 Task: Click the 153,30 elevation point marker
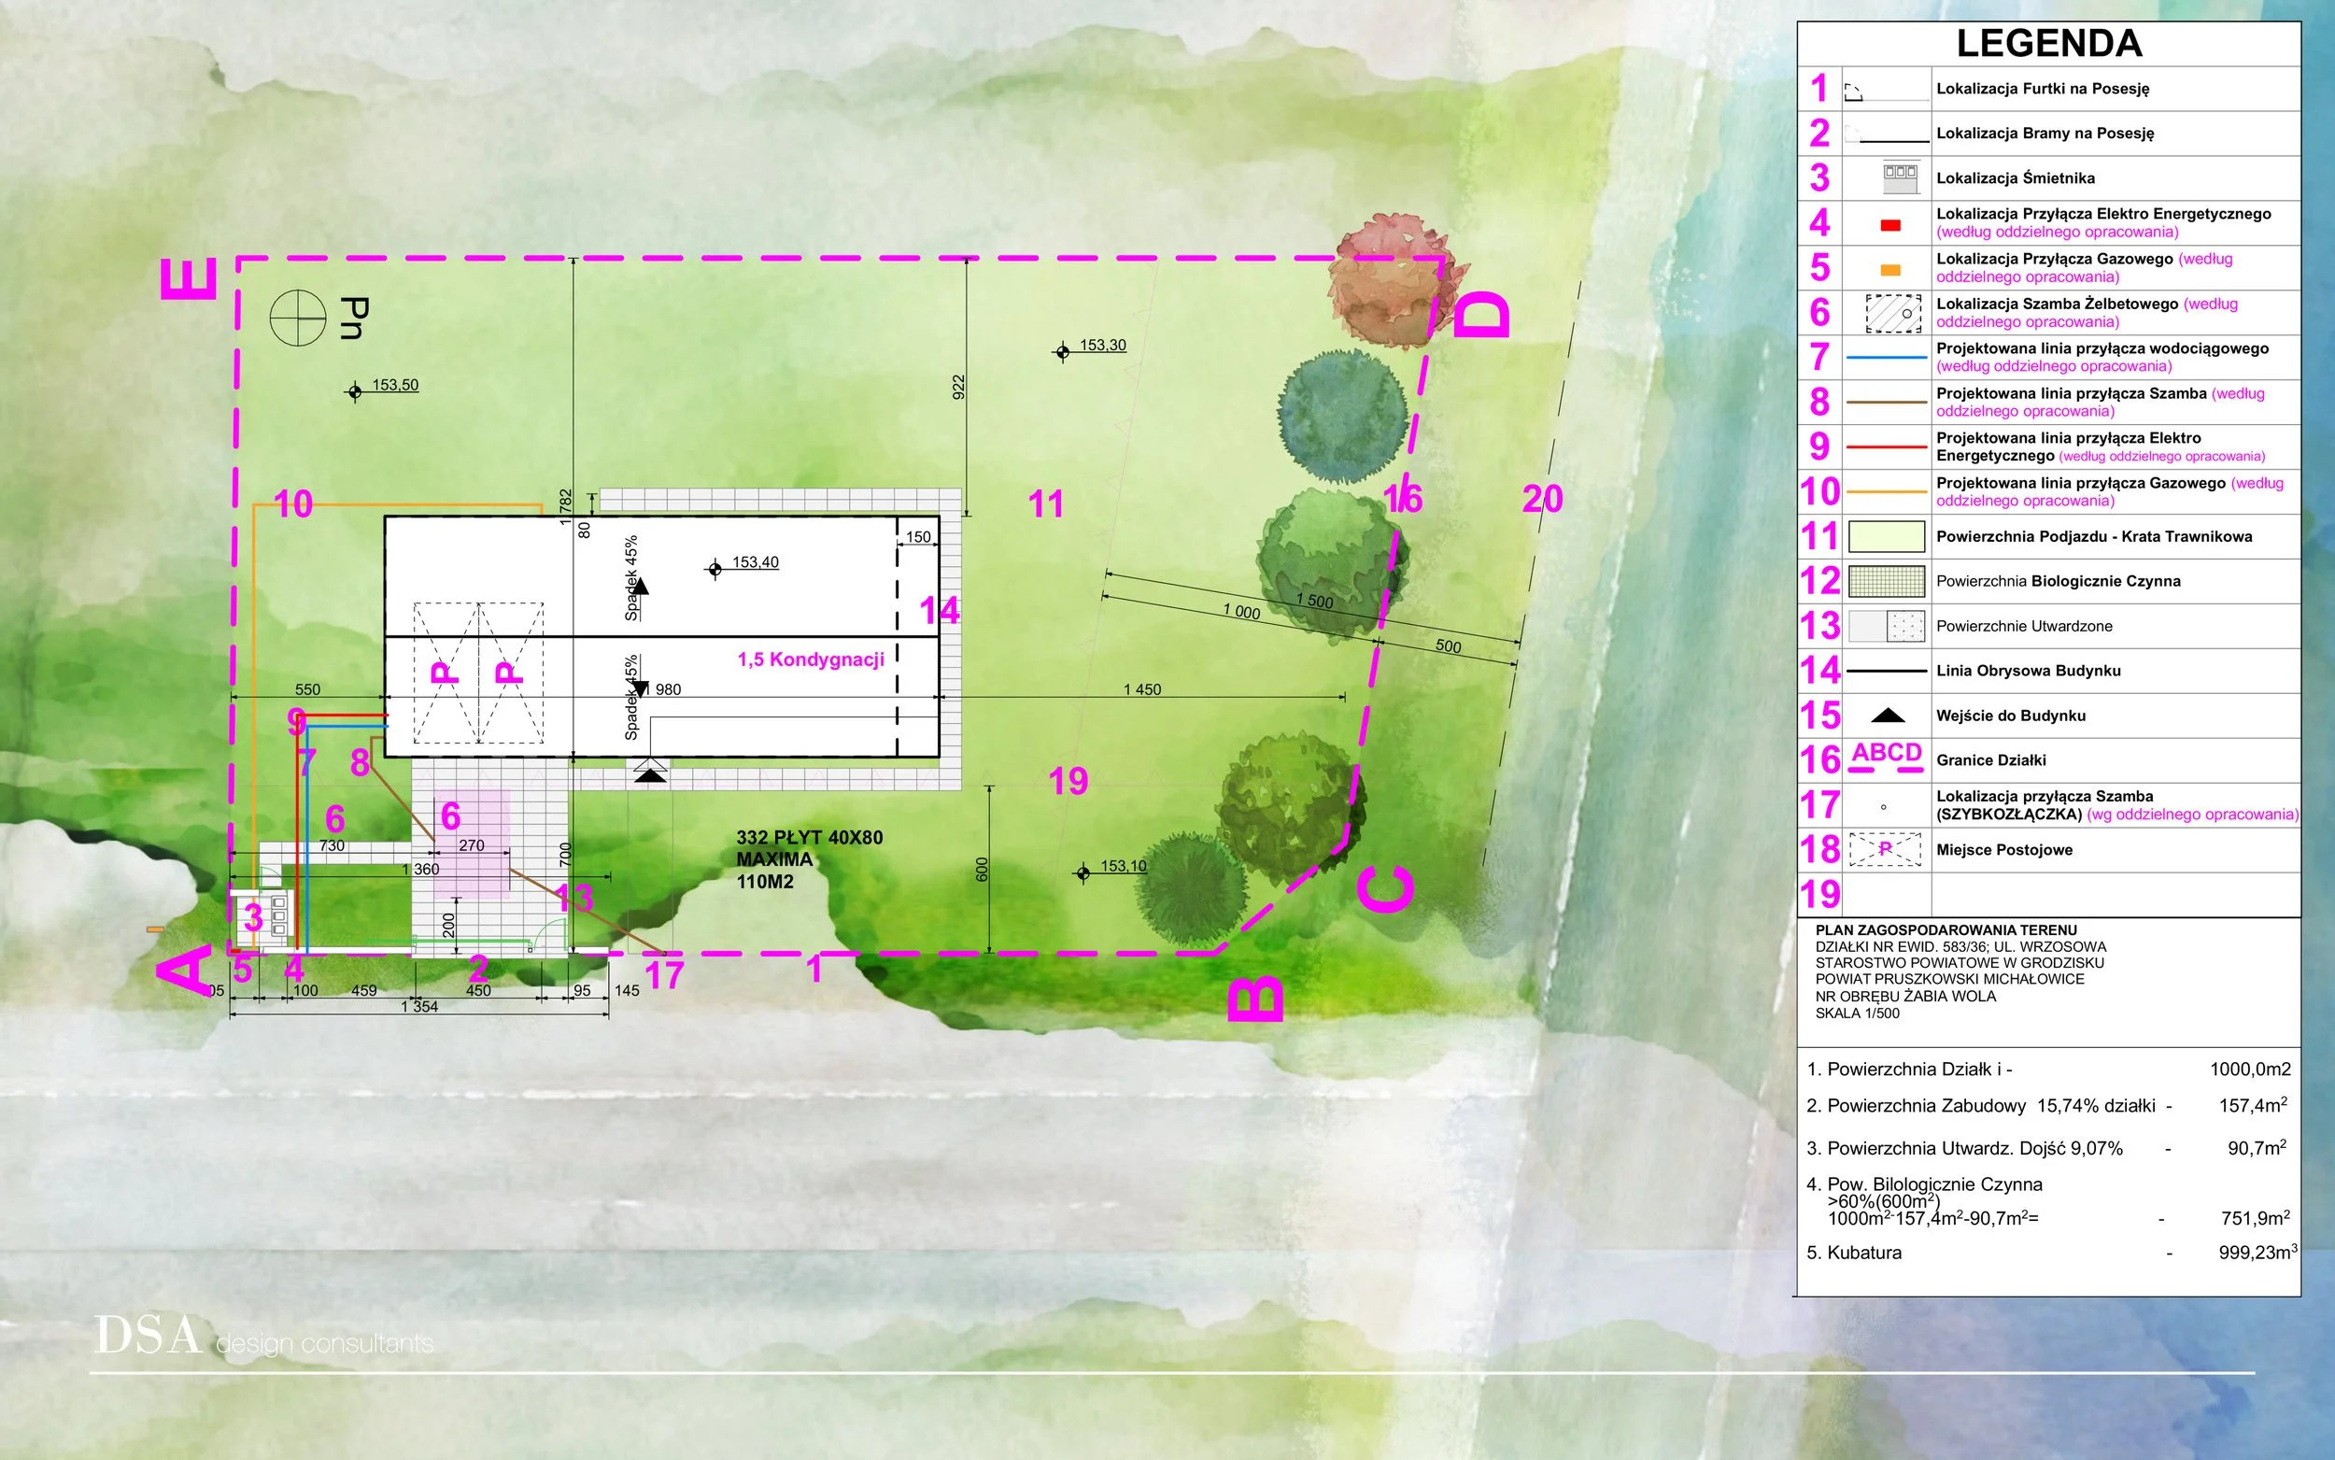(x=1062, y=352)
